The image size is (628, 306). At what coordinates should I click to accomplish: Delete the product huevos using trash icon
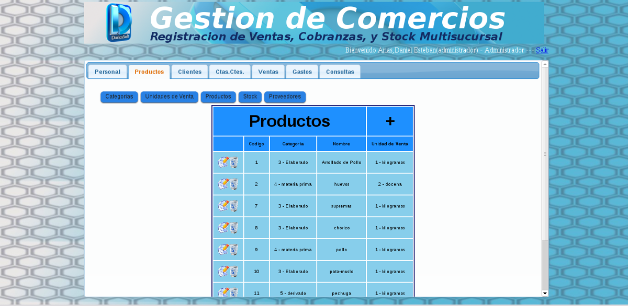[x=234, y=184]
